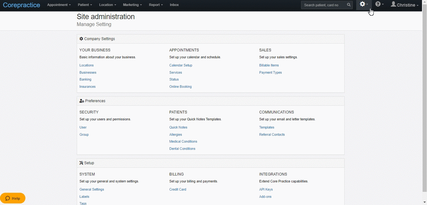
Task: Expand the Appointment dropdown menu
Action: click(x=59, y=5)
